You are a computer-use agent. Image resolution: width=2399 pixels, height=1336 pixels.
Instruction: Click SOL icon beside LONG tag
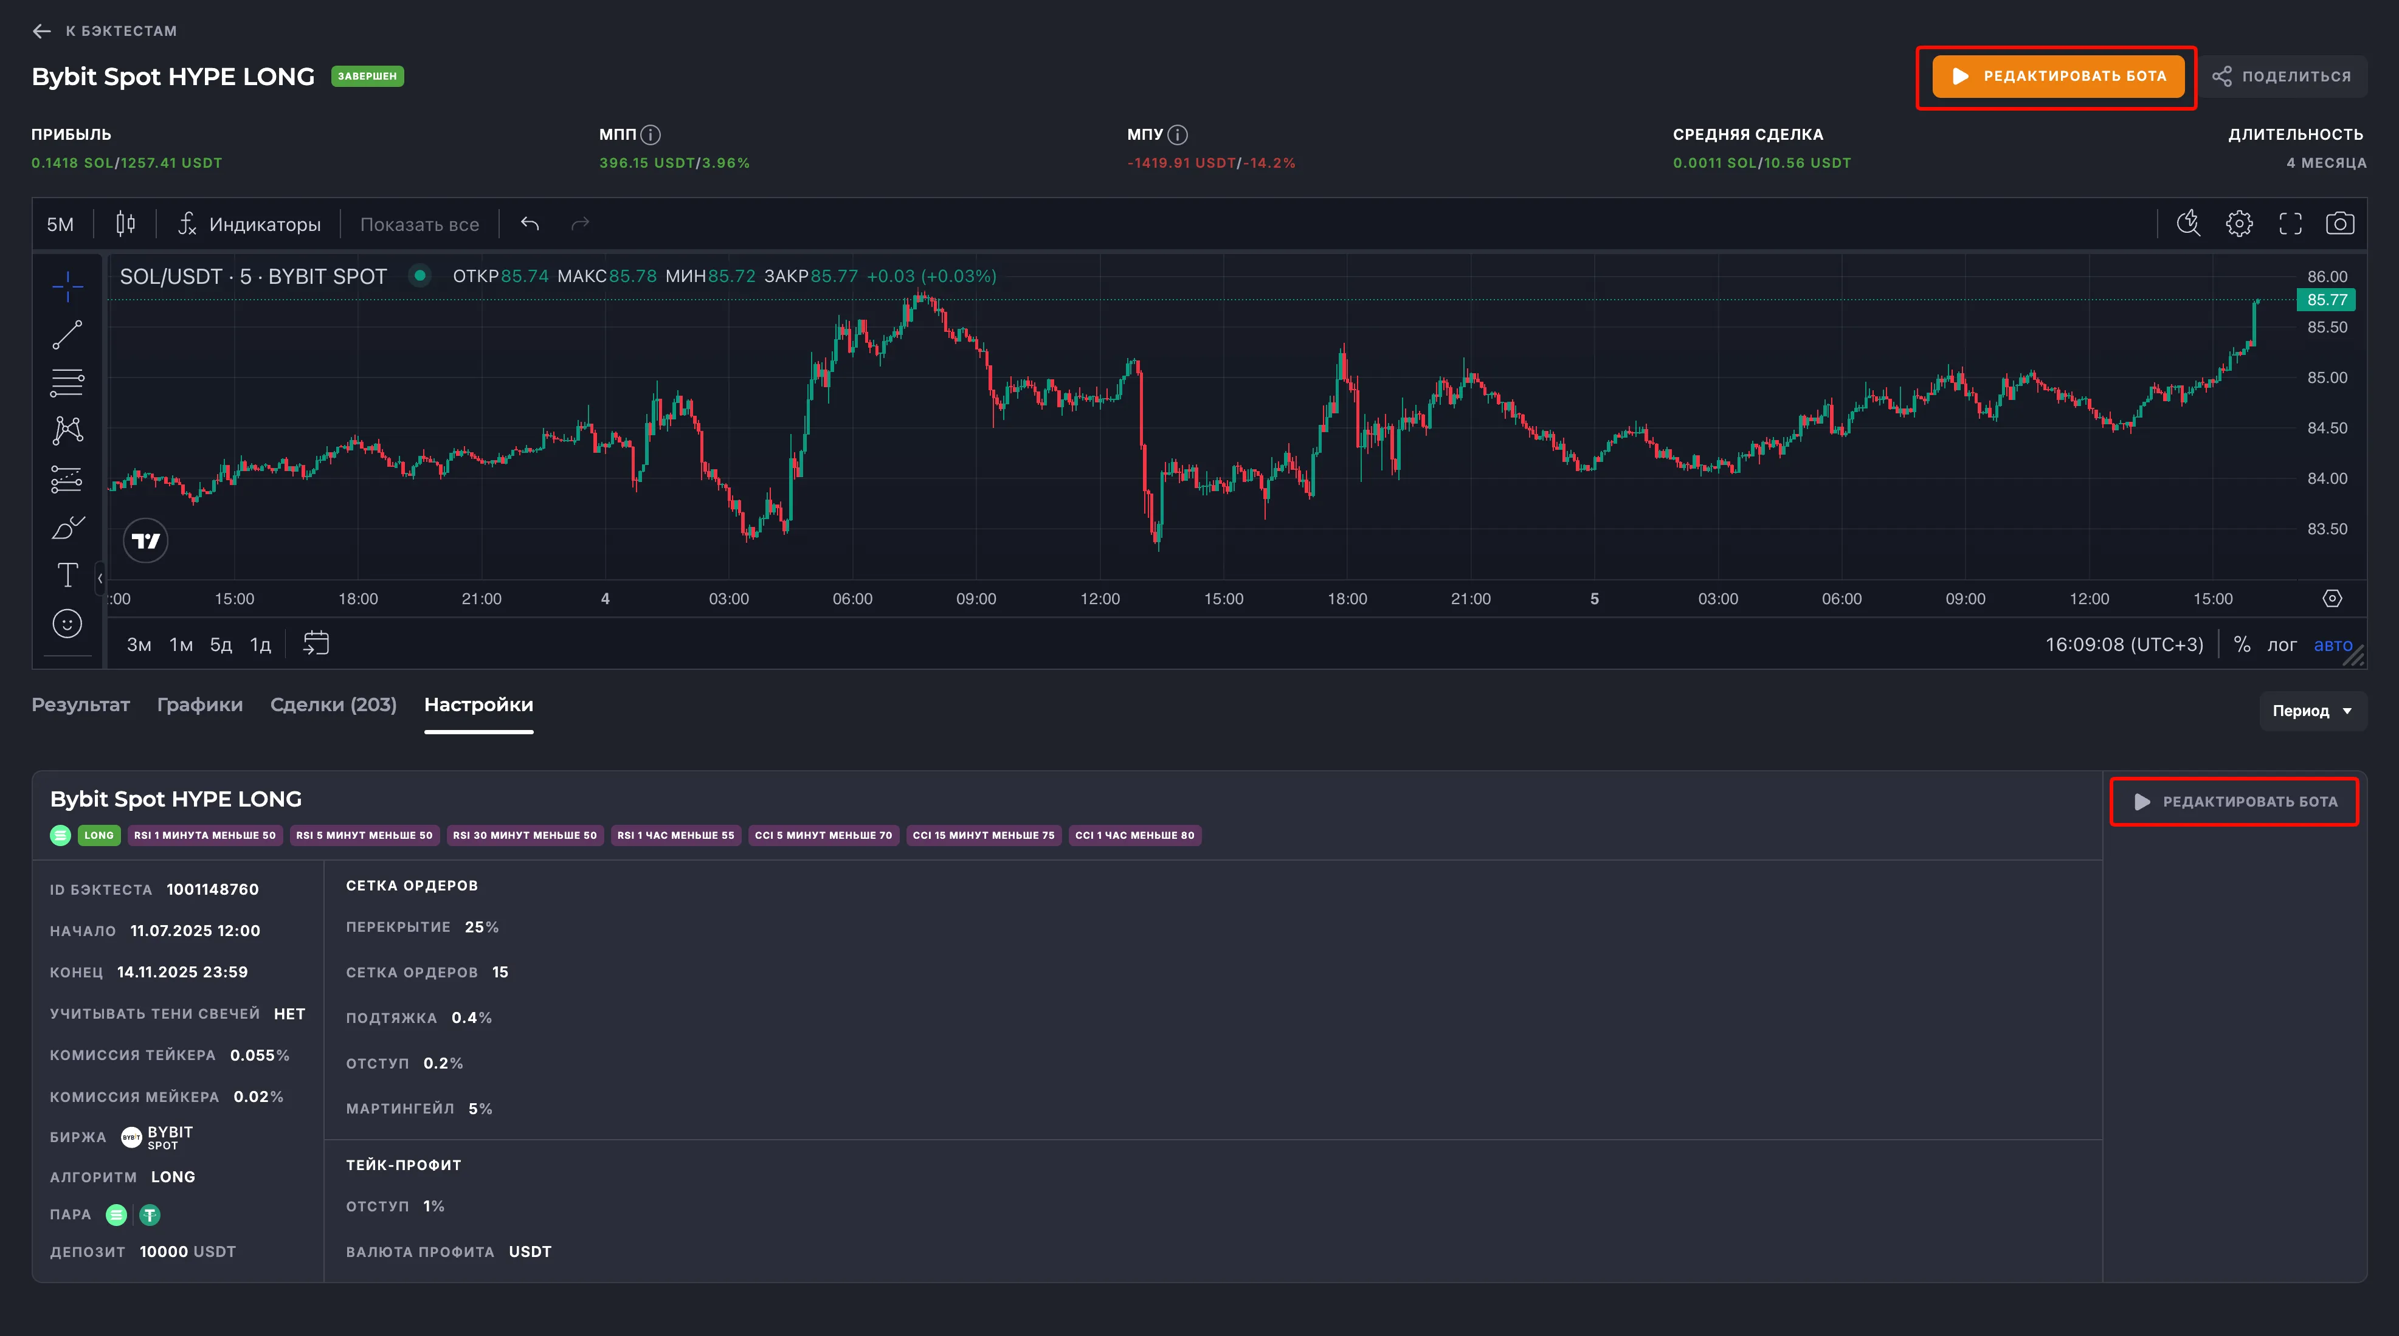point(61,835)
